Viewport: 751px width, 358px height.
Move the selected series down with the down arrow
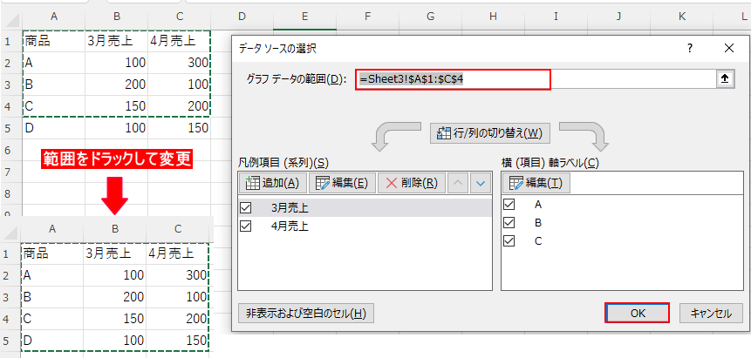[x=481, y=183]
